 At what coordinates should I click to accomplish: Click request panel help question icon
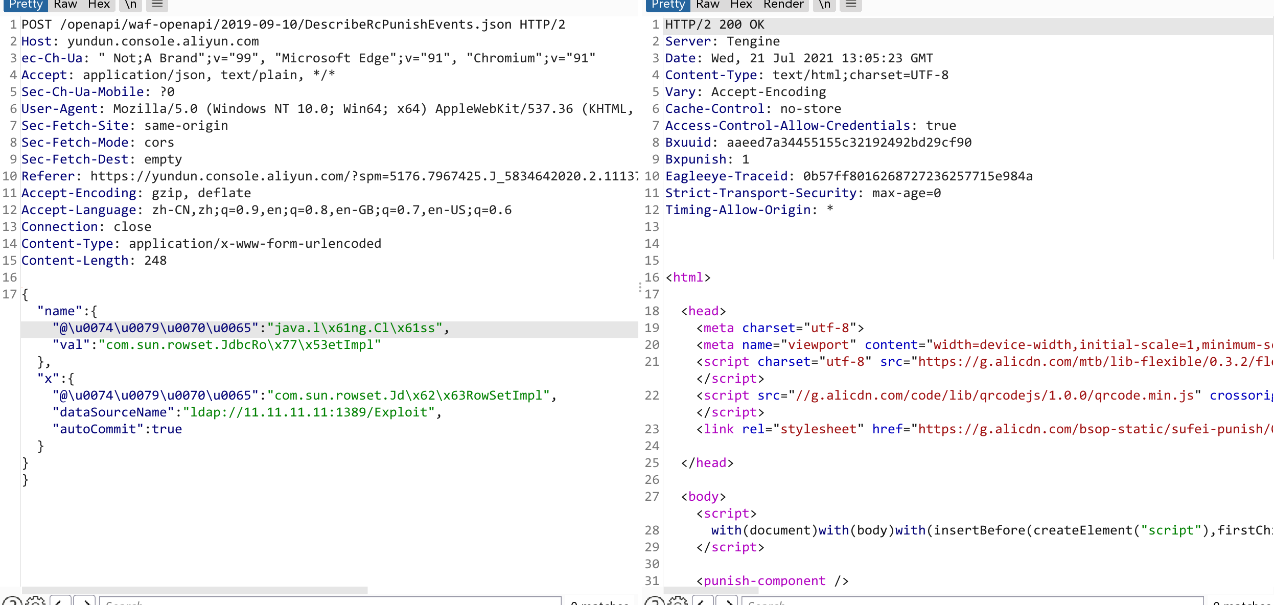point(12,601)
